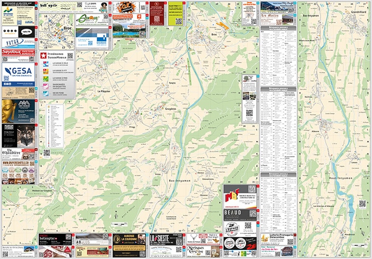Click the "Epagny" map label
Viewport: 372px width, 259px height.
click(x=172, y=83)
